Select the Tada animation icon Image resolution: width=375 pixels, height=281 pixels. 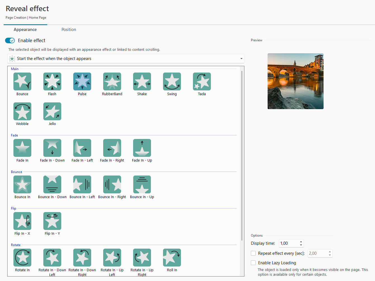(x=202, y=81)
